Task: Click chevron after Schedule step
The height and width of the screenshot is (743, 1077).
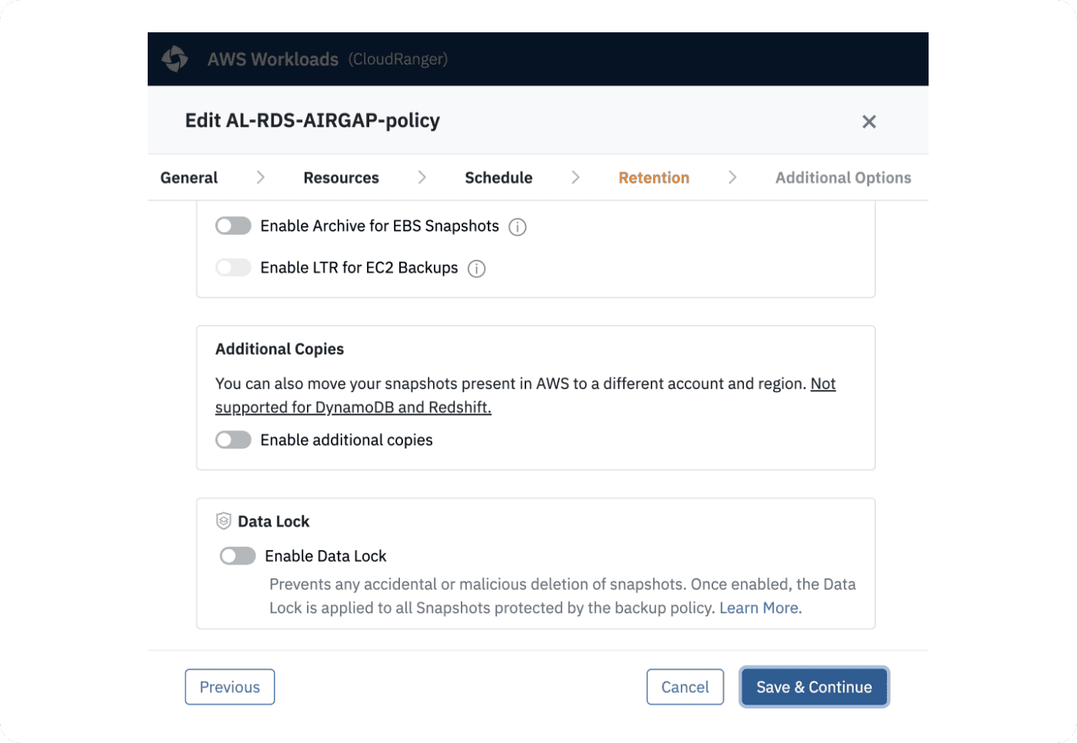Action: [575, 178]
